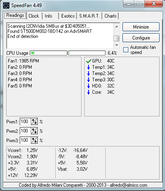Click the first CPU Usage bar
This screenshot has width=165, height=191.
point(48,53)
